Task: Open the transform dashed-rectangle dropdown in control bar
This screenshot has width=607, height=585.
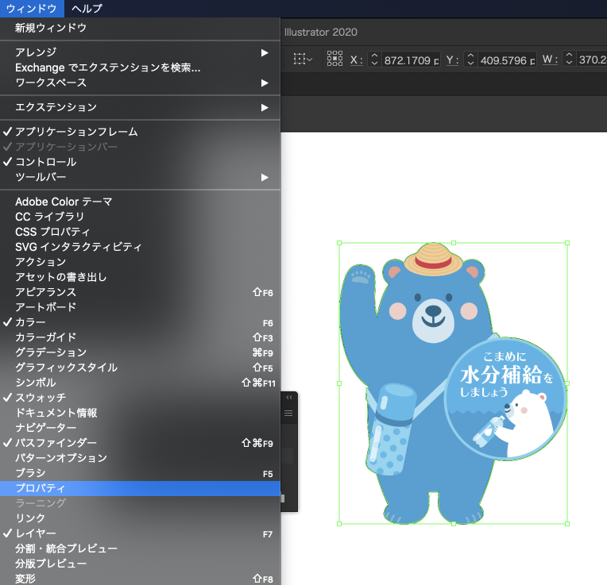Action: coord(303,60)
